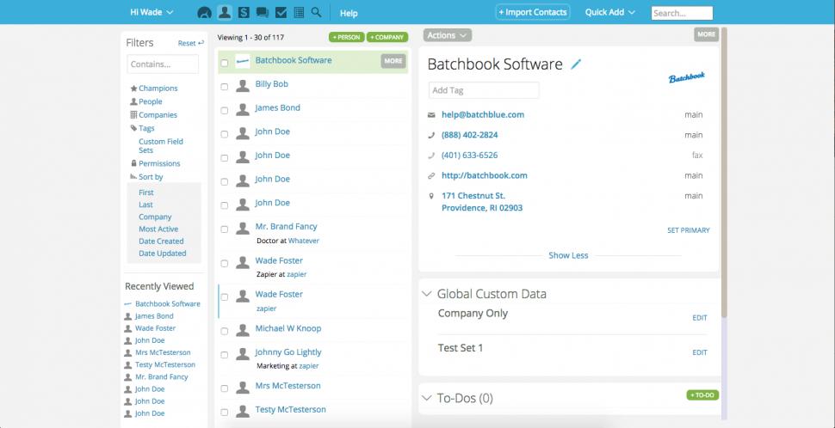
Task: Click the tag icon beside Tags filter
Action: (x=133, y=128)
